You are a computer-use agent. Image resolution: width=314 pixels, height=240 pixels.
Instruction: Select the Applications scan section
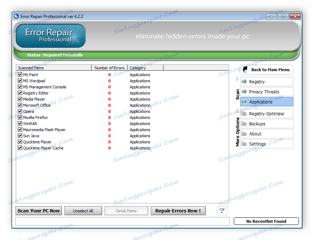(267, 102)
